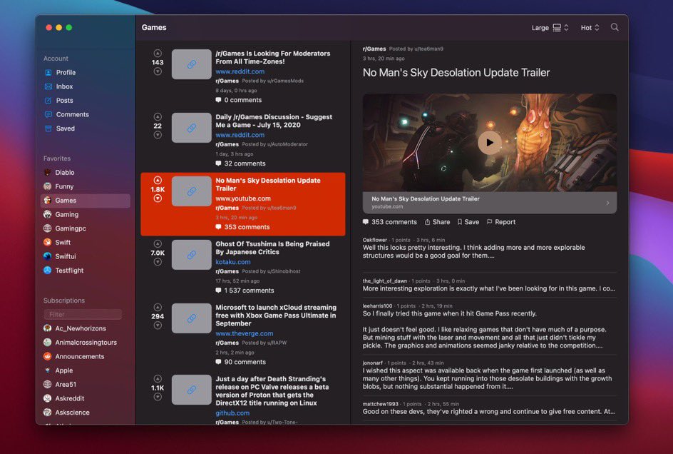Screen dimensions: 673x454
Task: Select matthew1993's comment
Action: coord(489,408)
